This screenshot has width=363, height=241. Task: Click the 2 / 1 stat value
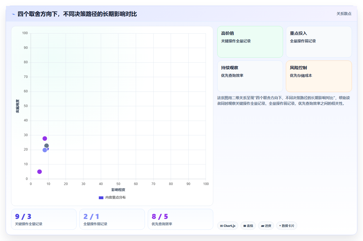pyautogui.click(x=91, y=216)
